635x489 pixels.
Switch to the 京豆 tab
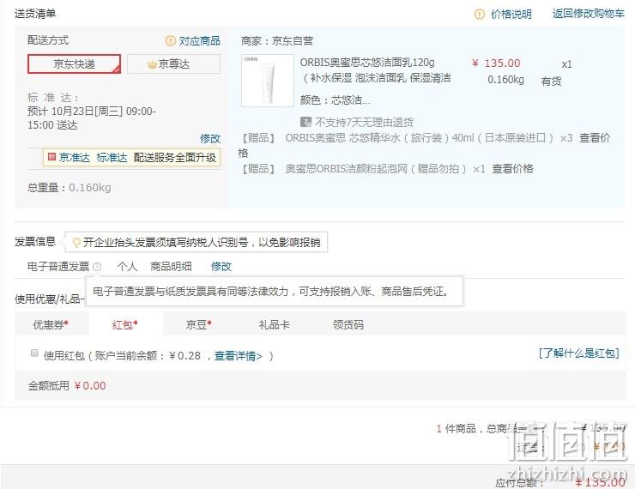click(x=198, y=324)
